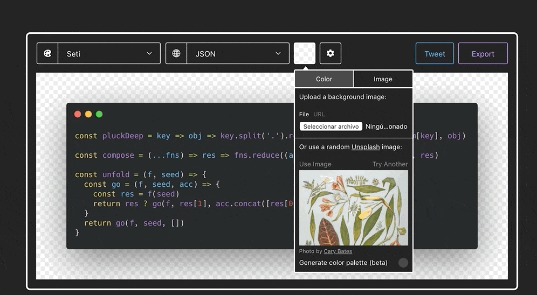This screenshot has width=537, height=295.
Task: Click the theme palette icon
Action: (x=47, y=53)
